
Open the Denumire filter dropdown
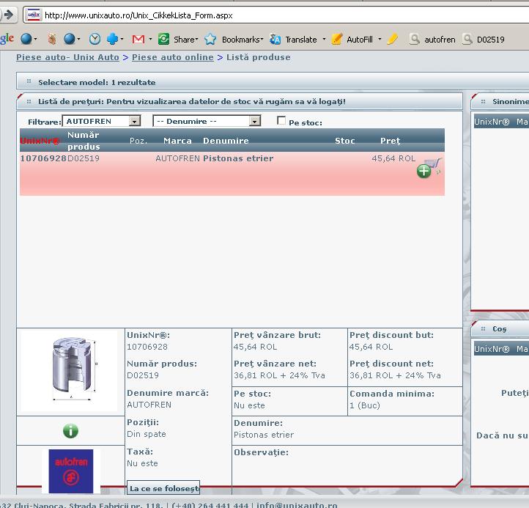(207, 121)
